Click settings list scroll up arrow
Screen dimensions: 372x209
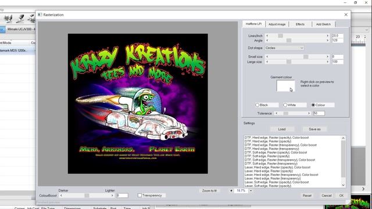point(343,138)
